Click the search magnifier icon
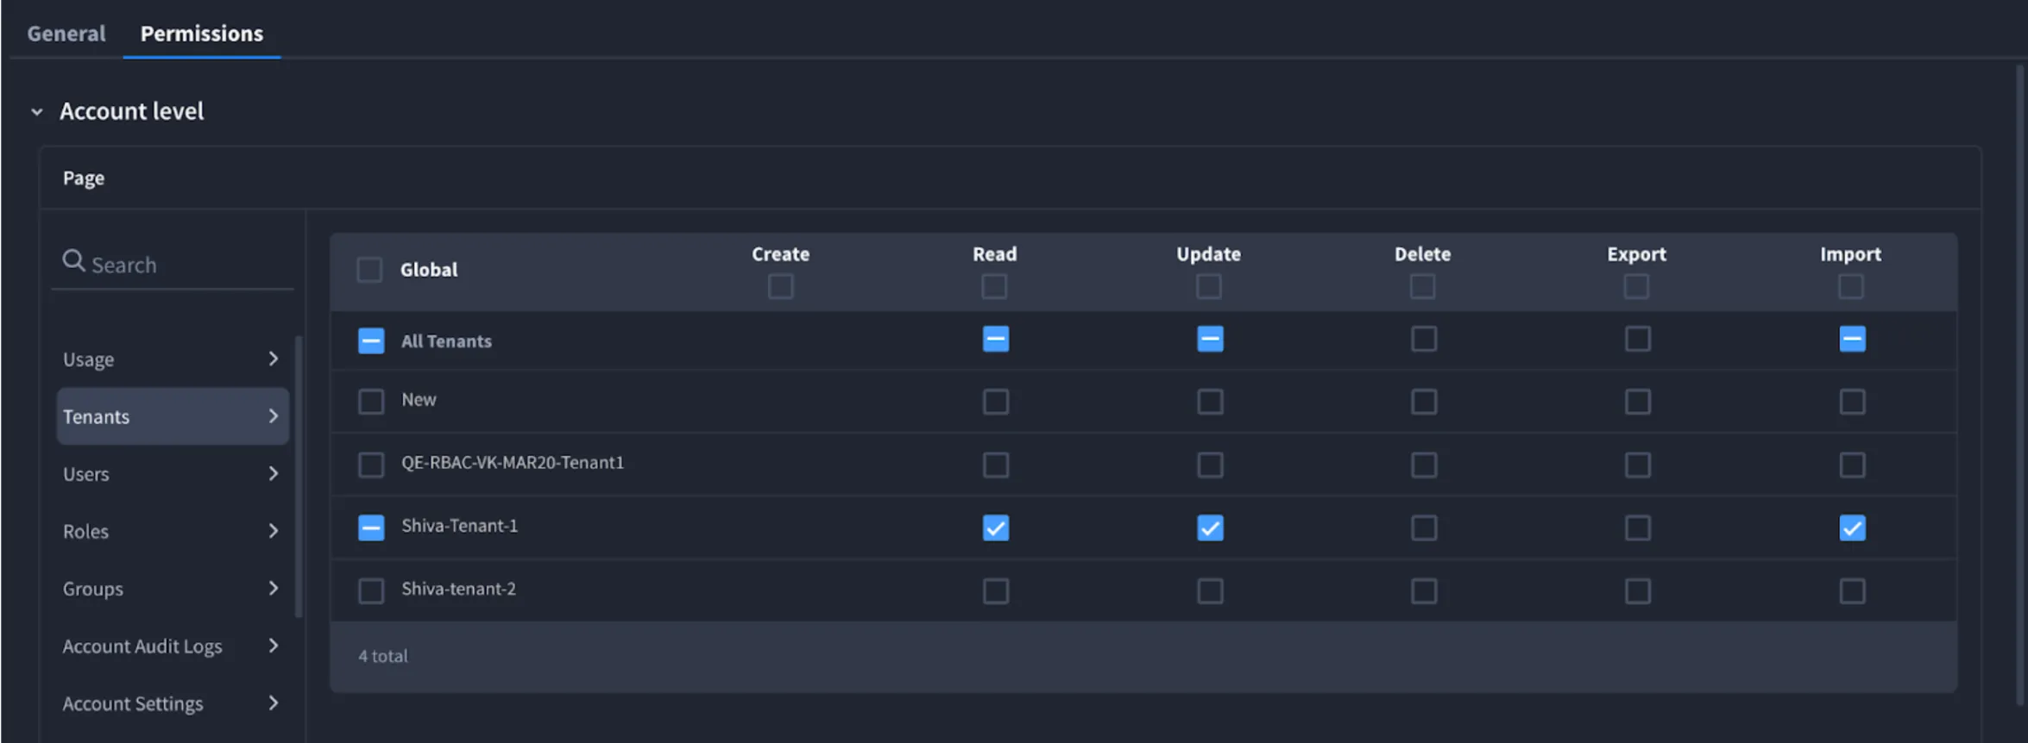The width and height of the screenshot is (2028, 743). click(x=73, y=261)
